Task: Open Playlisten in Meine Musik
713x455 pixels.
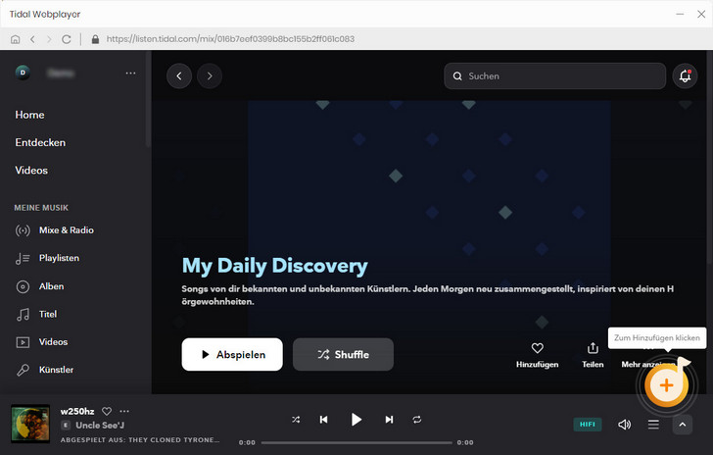Action: pos(47,258)
